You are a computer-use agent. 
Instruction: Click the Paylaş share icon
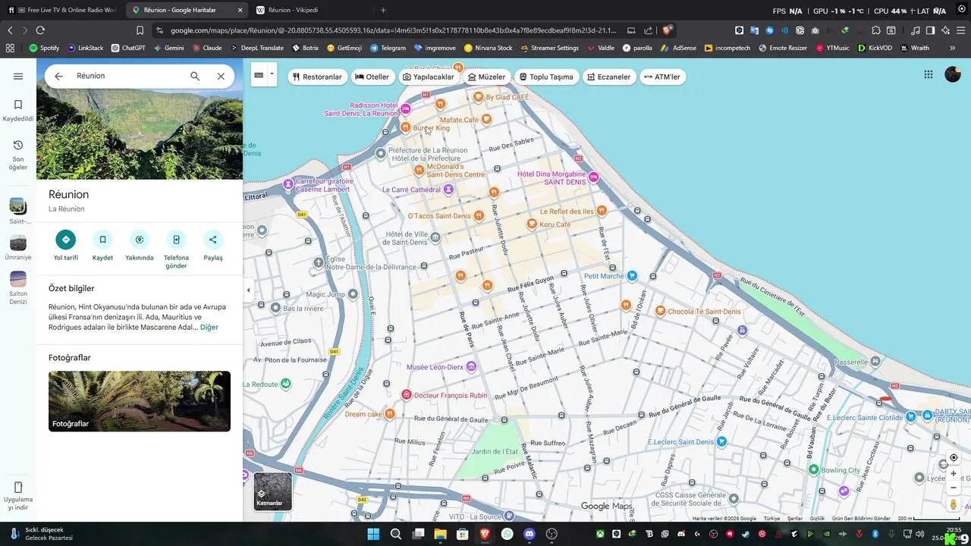[213, 240]
